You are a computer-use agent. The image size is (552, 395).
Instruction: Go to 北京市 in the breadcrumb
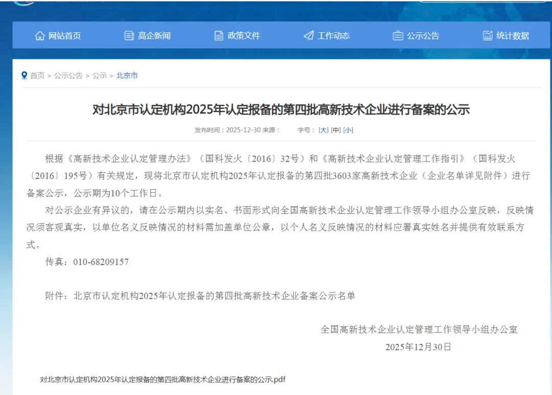(127, 75)
